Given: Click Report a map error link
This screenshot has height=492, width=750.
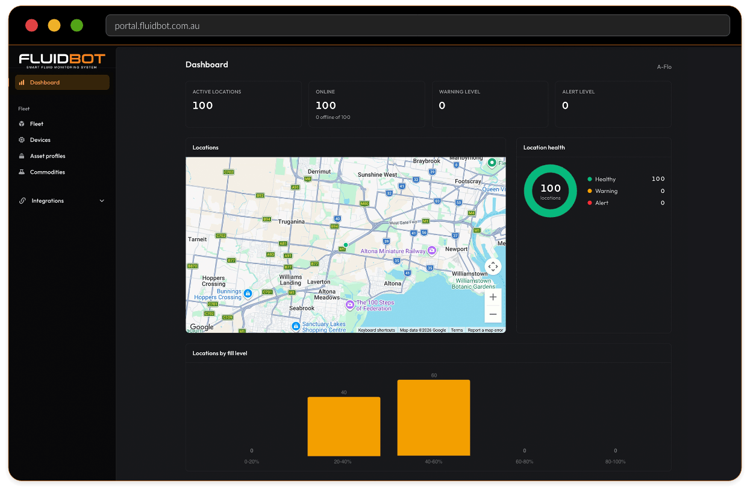Looking at the screenshot, I should (x=486, y=330).
